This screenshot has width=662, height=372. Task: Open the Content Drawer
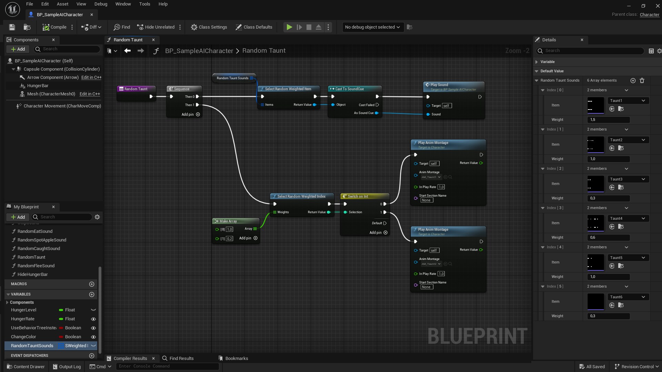[25, 366]
